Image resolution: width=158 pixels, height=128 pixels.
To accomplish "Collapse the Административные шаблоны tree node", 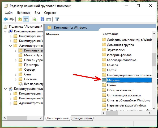I will (10, 46).
